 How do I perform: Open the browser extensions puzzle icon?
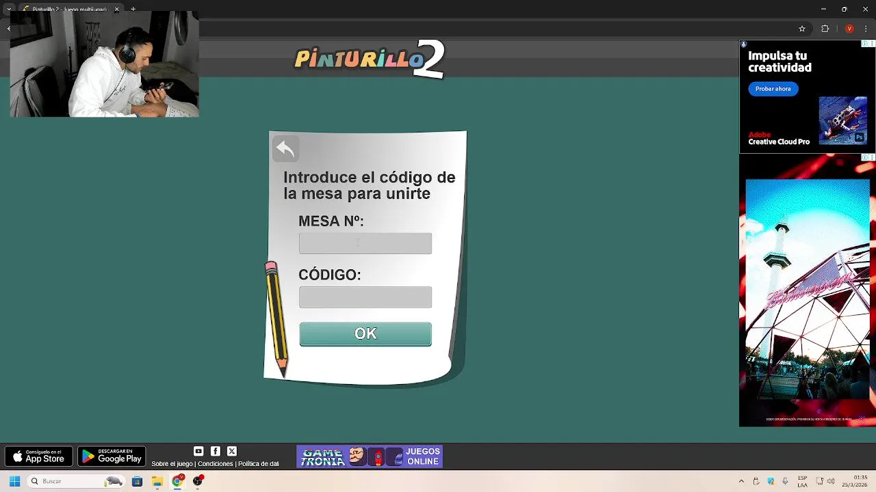(x=825, y=29)
